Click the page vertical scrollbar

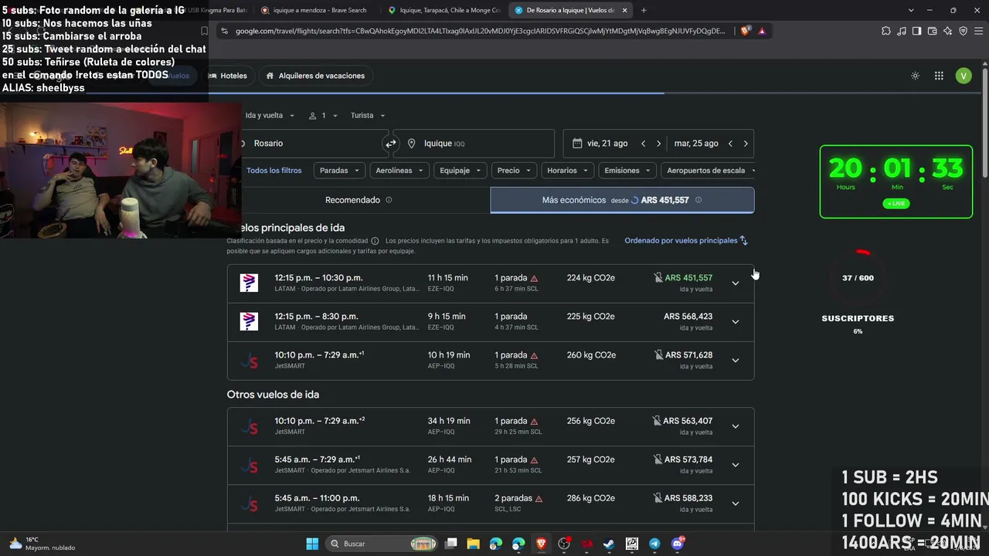984,122
